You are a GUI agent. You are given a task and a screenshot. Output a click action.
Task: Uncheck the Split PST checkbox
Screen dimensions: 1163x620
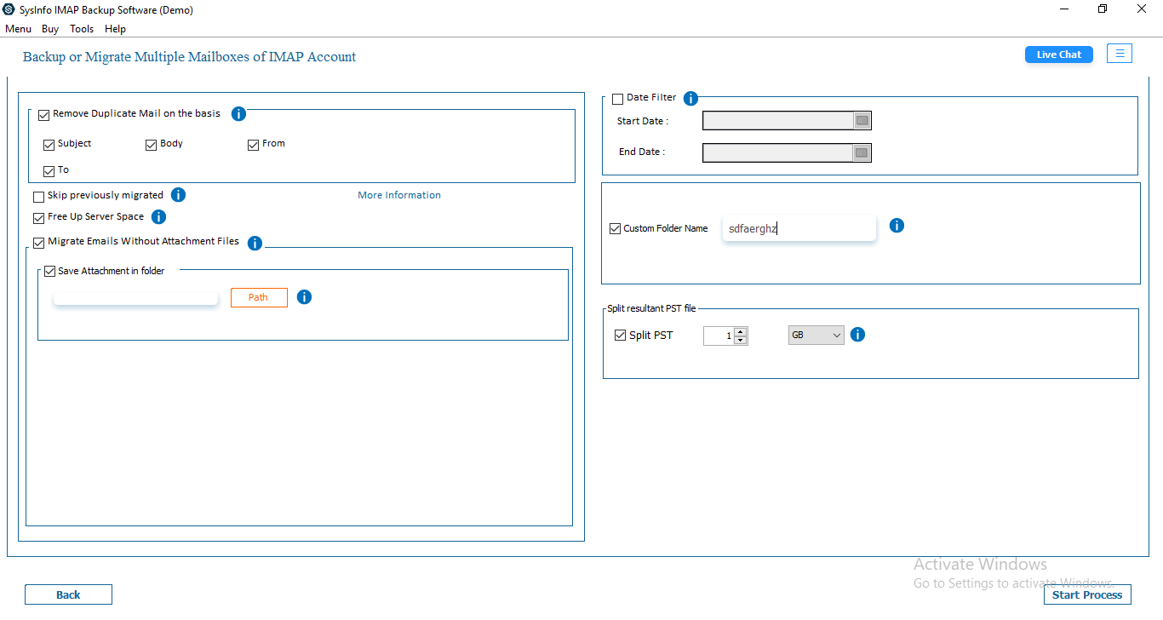tap(620, 336)
